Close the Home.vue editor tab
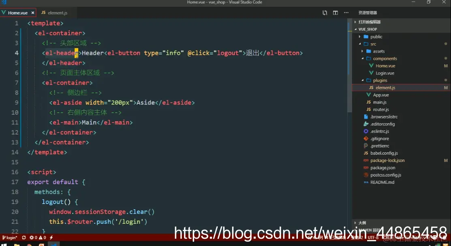The height and width of the screenshot is (246, 451). (x=33, y=13)
